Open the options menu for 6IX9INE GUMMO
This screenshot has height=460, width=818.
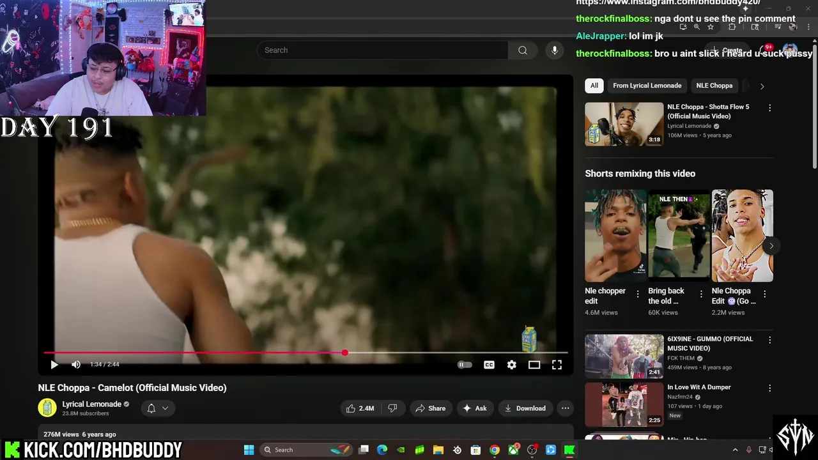769,340
